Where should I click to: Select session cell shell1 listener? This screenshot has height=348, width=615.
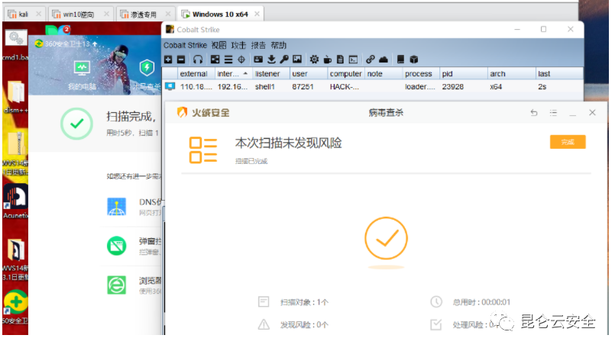265,86
